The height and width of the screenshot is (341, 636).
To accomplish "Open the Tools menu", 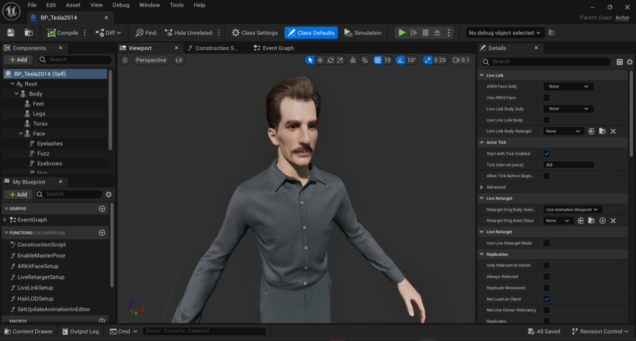I will click(177, 5).
